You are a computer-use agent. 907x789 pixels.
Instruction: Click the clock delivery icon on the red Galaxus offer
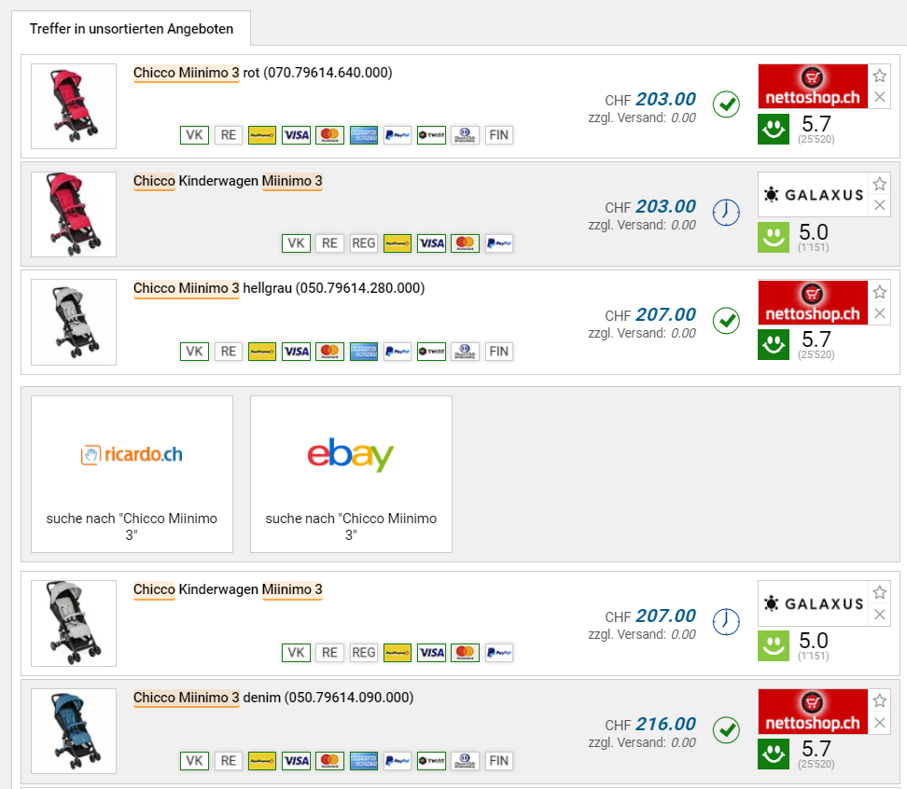[726, 214]
